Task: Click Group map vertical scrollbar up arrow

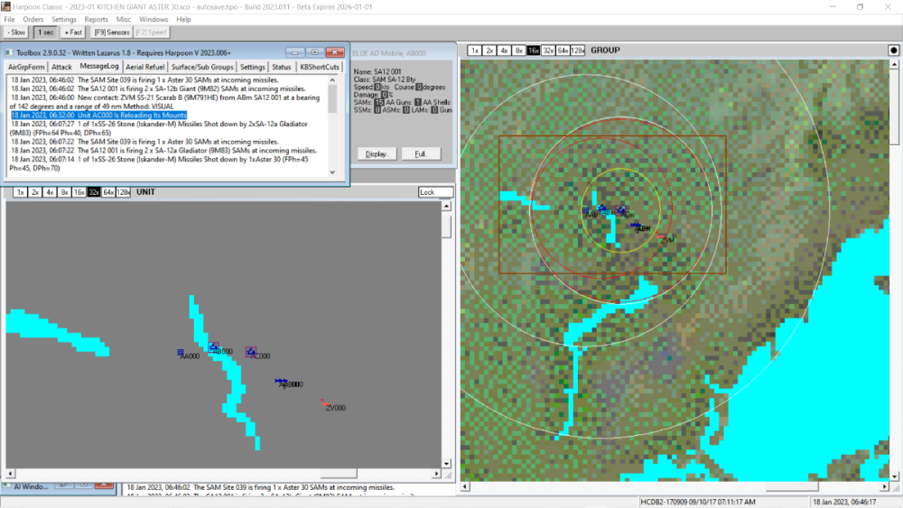Action: pos(894,64)
